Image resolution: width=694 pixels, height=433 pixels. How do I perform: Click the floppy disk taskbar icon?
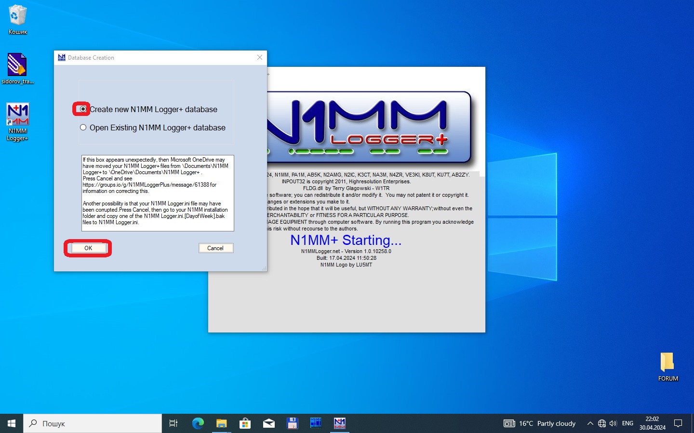(x=292, y=423)
